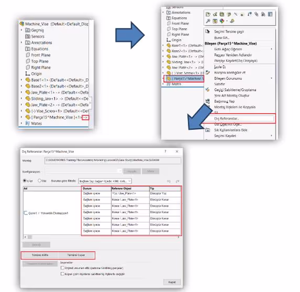
Task: Click the Tümünü Kilitle button
Action: click(x=40, y=255)
